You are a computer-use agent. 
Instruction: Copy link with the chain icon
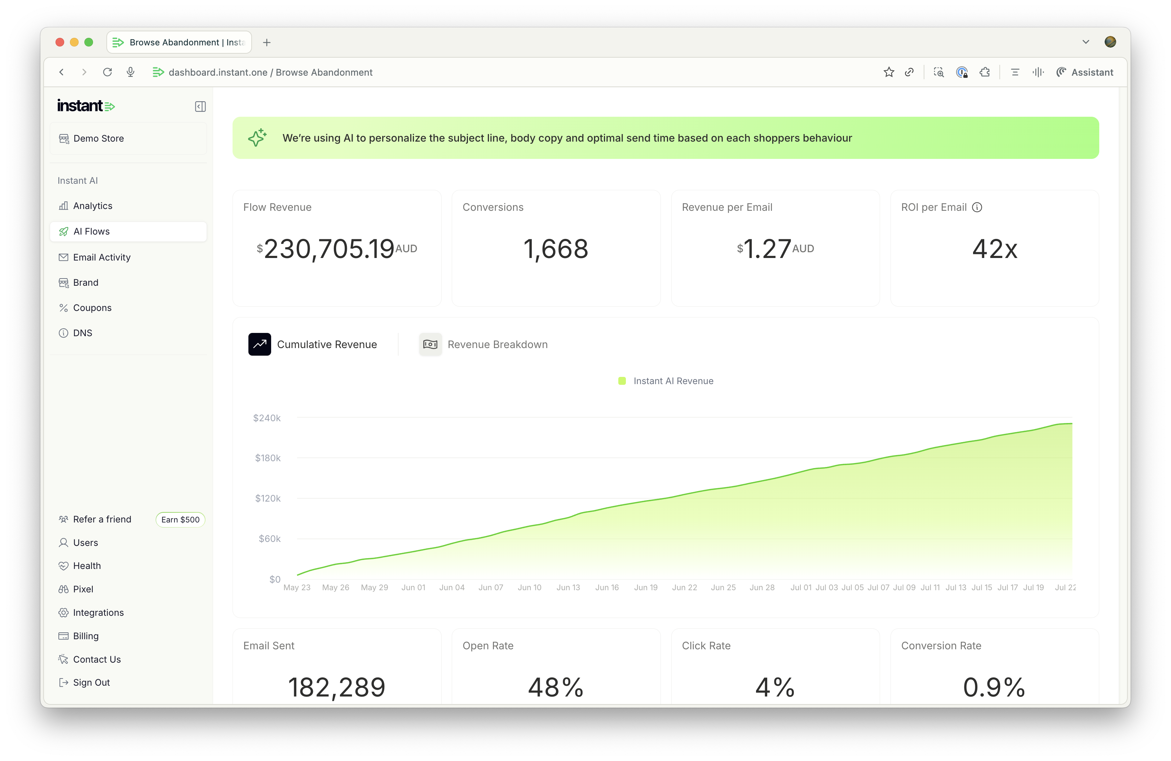coord(909,72)
